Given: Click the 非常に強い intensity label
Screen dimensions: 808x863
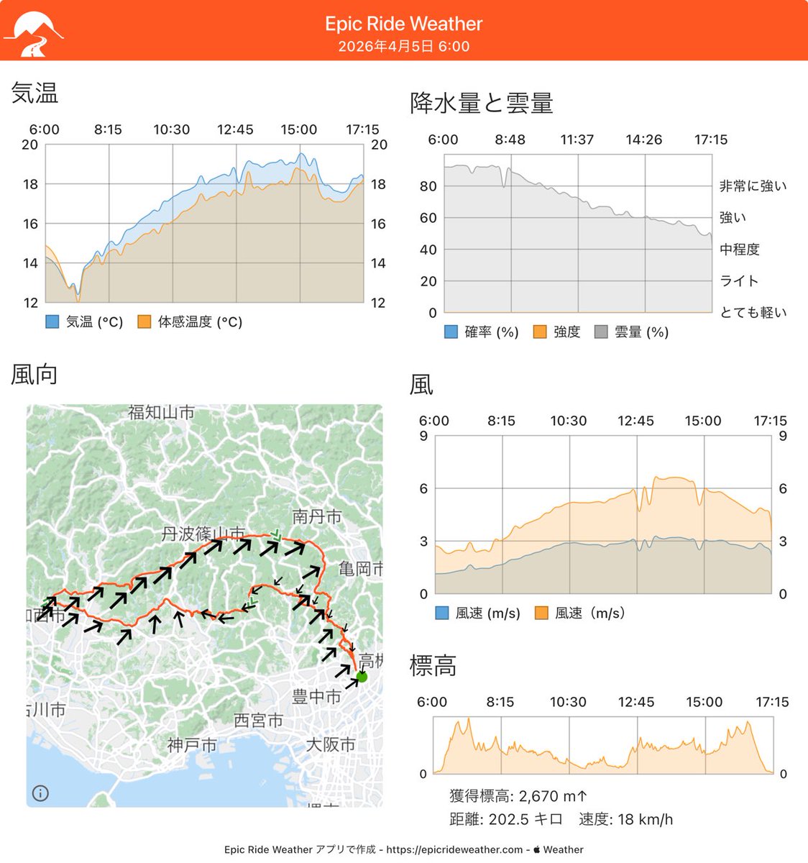Looking at the screenshot, I should click(753, 186).
